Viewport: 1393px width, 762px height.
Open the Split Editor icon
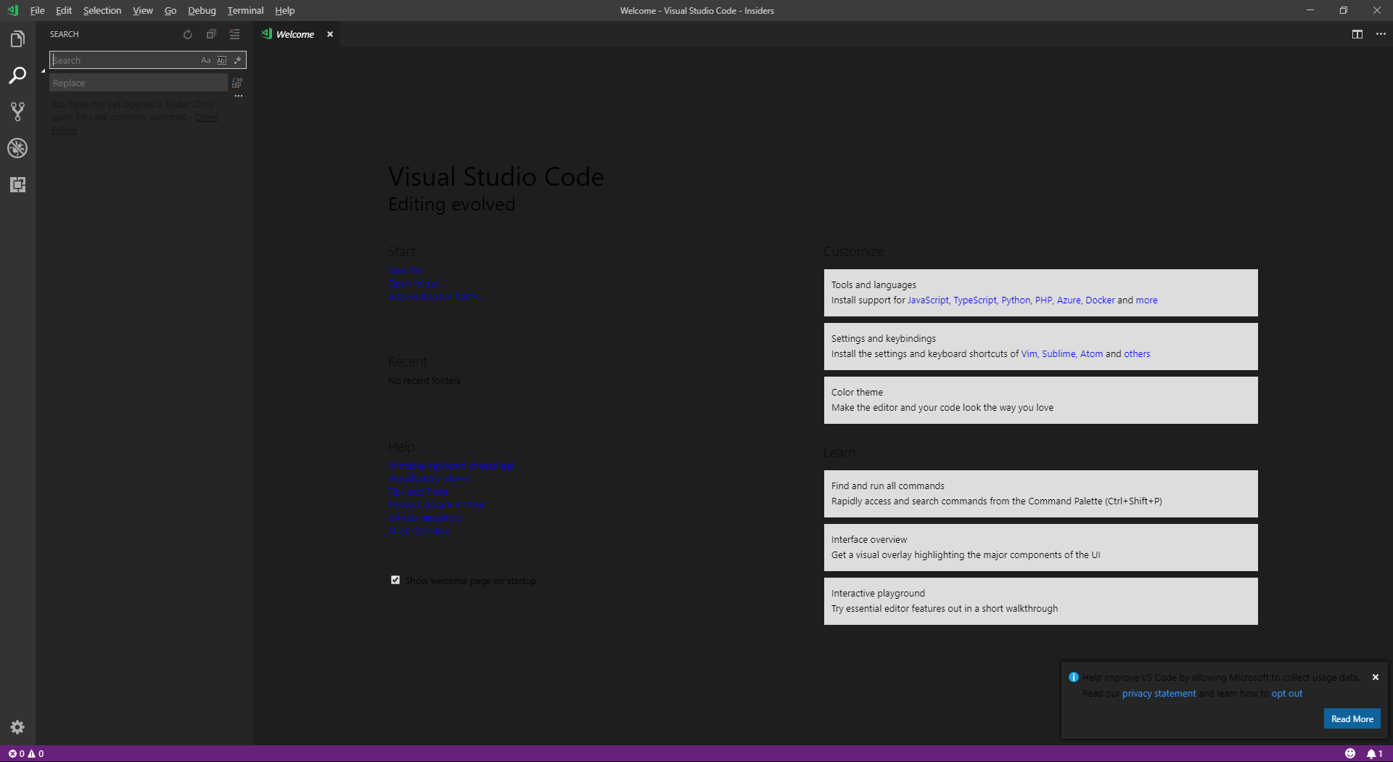point(1357,34)
